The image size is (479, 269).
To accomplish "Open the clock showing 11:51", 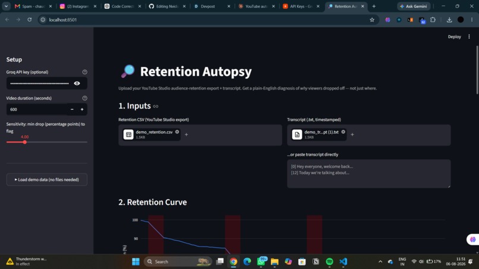I will [x=455, y=261].
